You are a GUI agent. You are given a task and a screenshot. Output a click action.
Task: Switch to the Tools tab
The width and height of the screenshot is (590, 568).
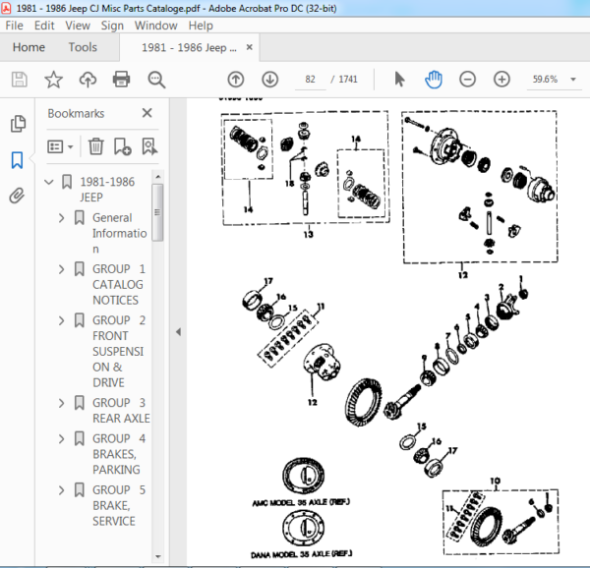83,47
